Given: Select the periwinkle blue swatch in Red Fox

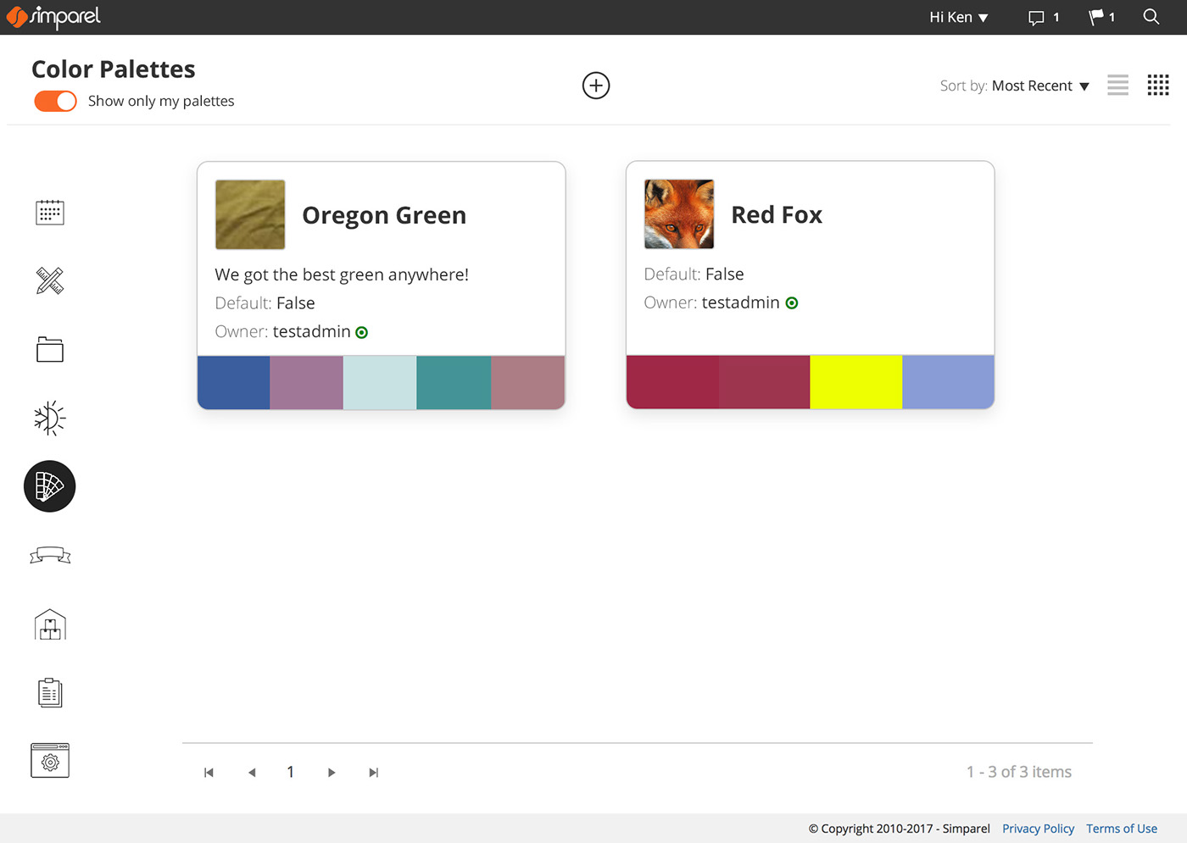Looking at the screenshot, I should coord(948,382).
